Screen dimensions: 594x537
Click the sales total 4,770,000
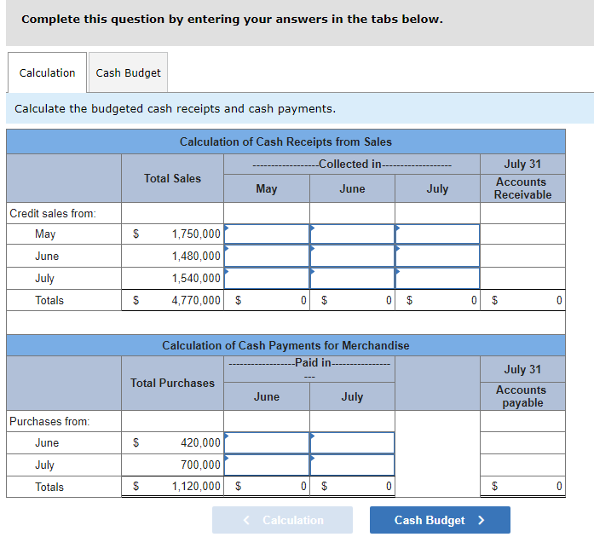[x=196, y=300]
